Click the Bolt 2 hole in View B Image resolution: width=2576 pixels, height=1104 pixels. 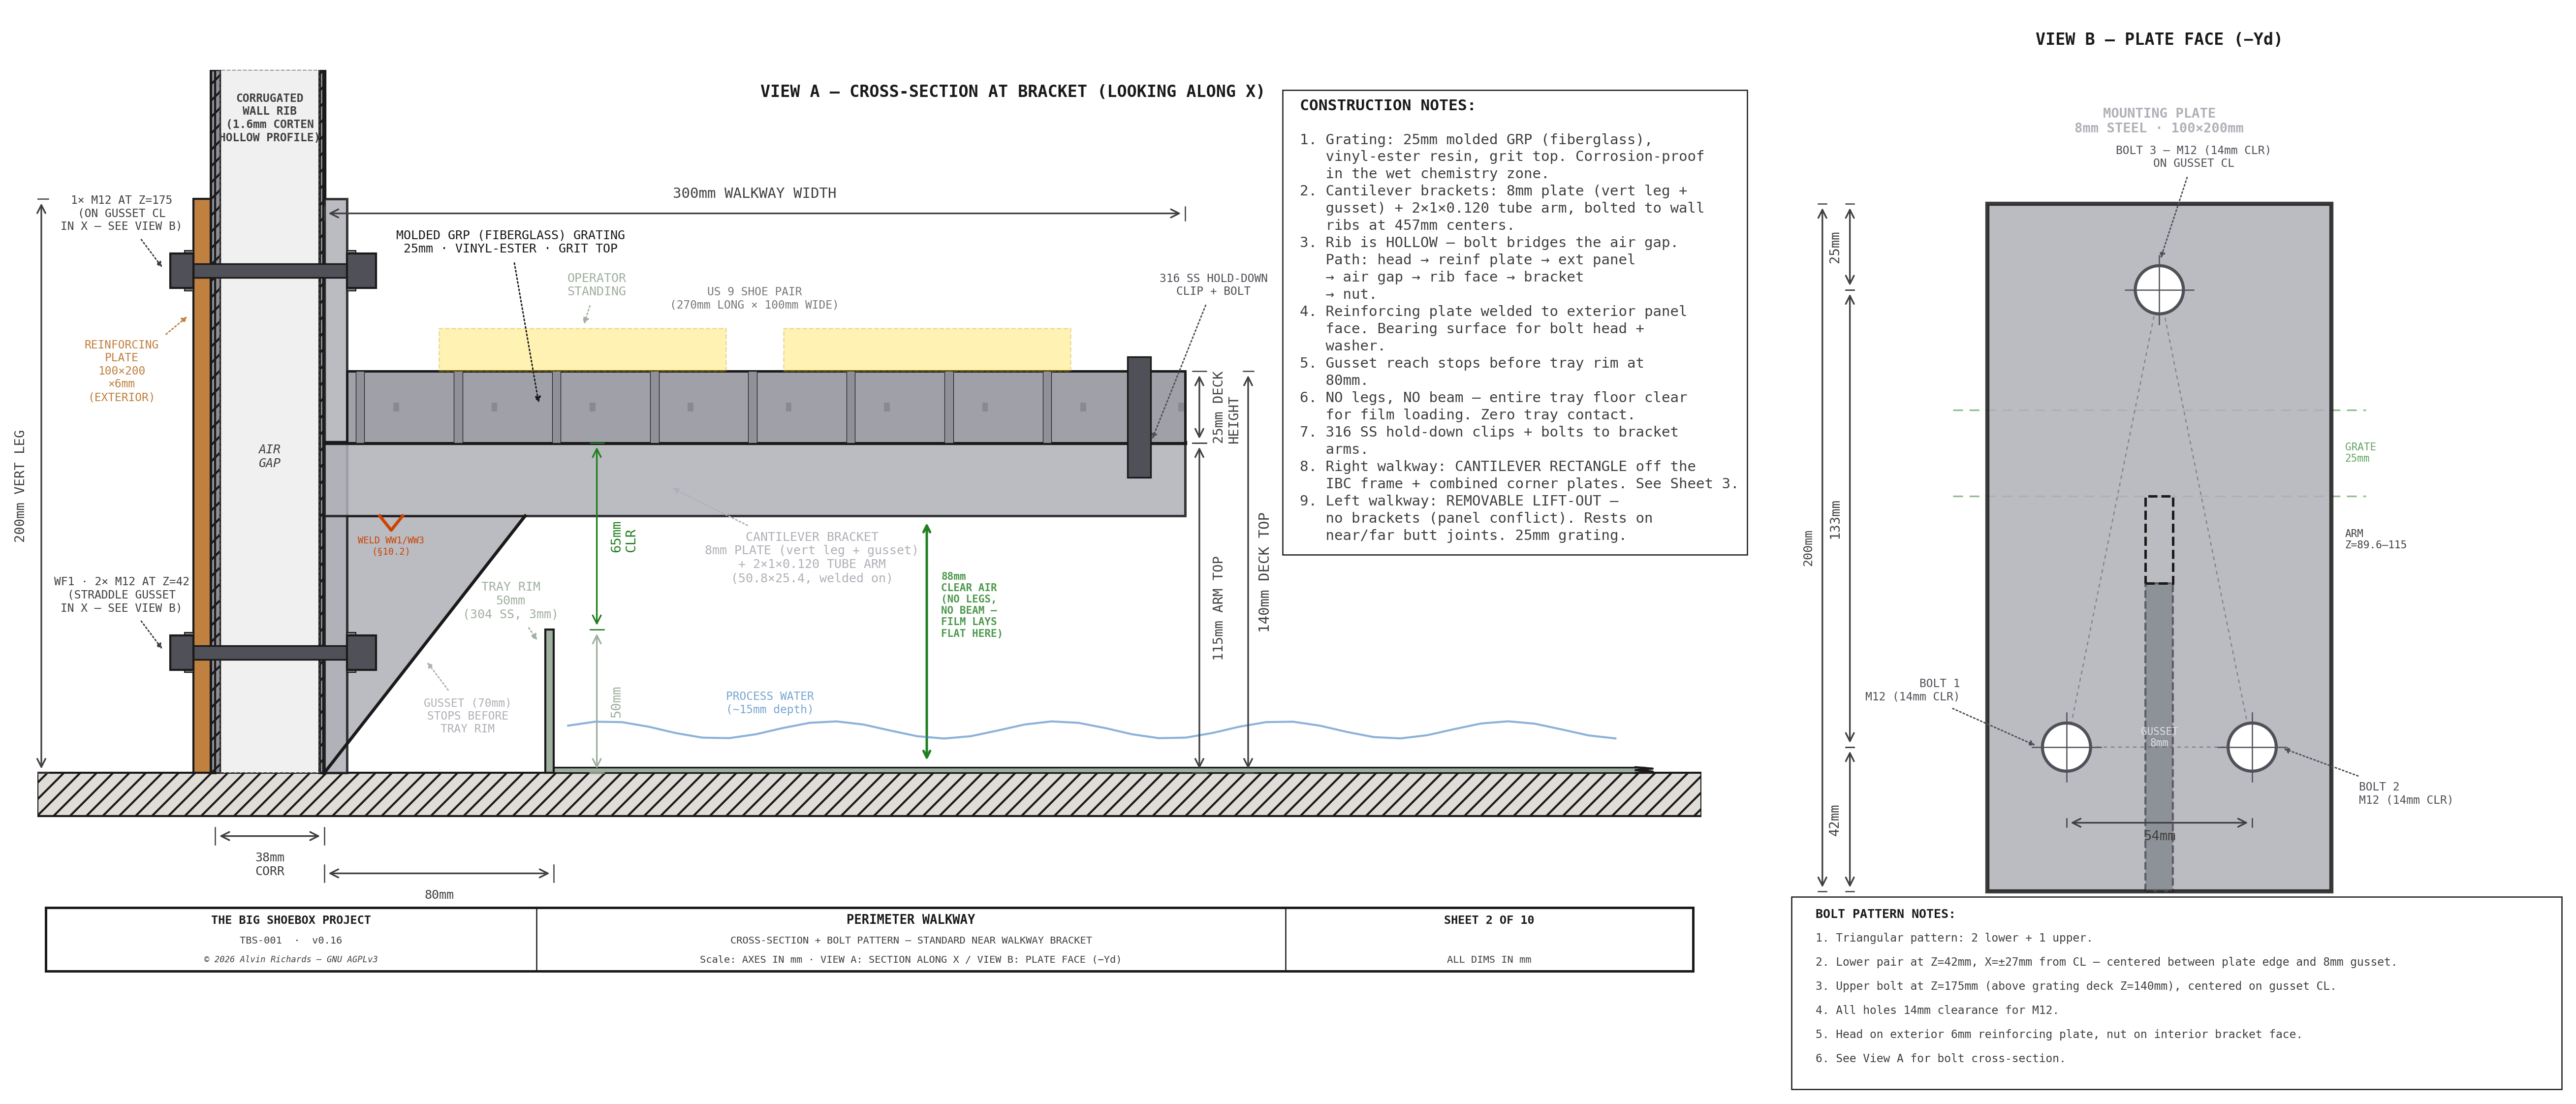[x=2251, y=747]
